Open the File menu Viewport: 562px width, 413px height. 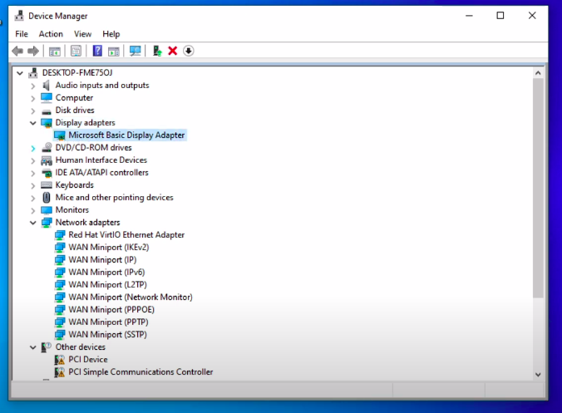[x=22, y=34]
